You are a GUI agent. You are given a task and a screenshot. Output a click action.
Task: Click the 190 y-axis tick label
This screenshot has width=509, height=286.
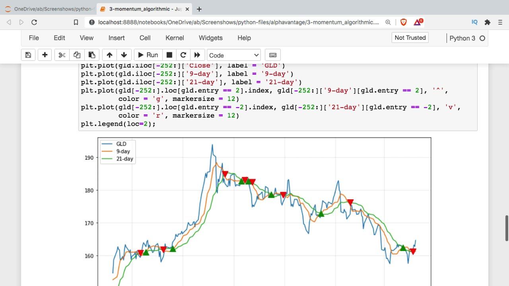[x=89, y=158]
